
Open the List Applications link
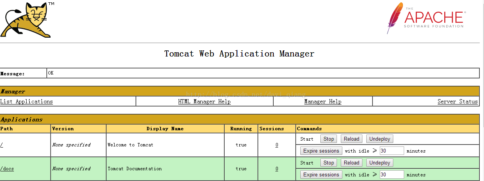pyautogui.click(x=27, y=101)
